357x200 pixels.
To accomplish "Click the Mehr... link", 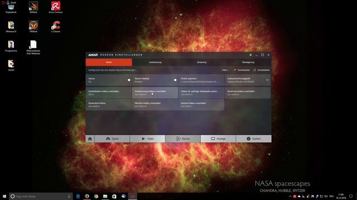I will (x=225, y=70).
